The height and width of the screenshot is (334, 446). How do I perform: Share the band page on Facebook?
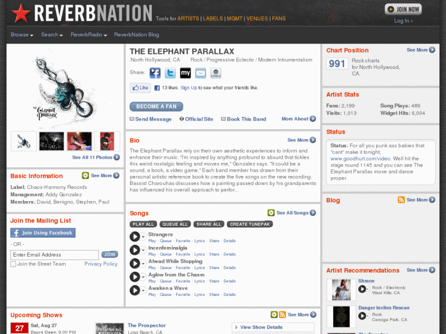click(155, 73)
